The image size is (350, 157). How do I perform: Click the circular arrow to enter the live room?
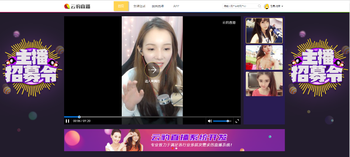click(x=152, y=70)
